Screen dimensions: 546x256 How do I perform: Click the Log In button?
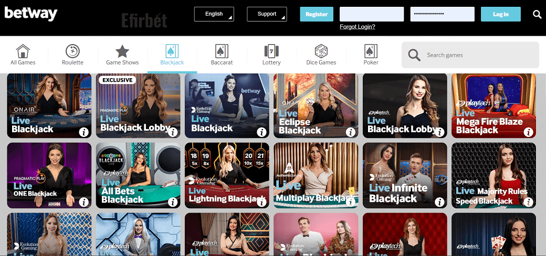(501, 14)
